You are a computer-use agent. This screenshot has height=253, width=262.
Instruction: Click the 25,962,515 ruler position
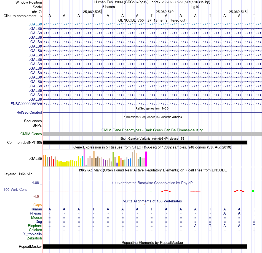[x=238, y=12]
